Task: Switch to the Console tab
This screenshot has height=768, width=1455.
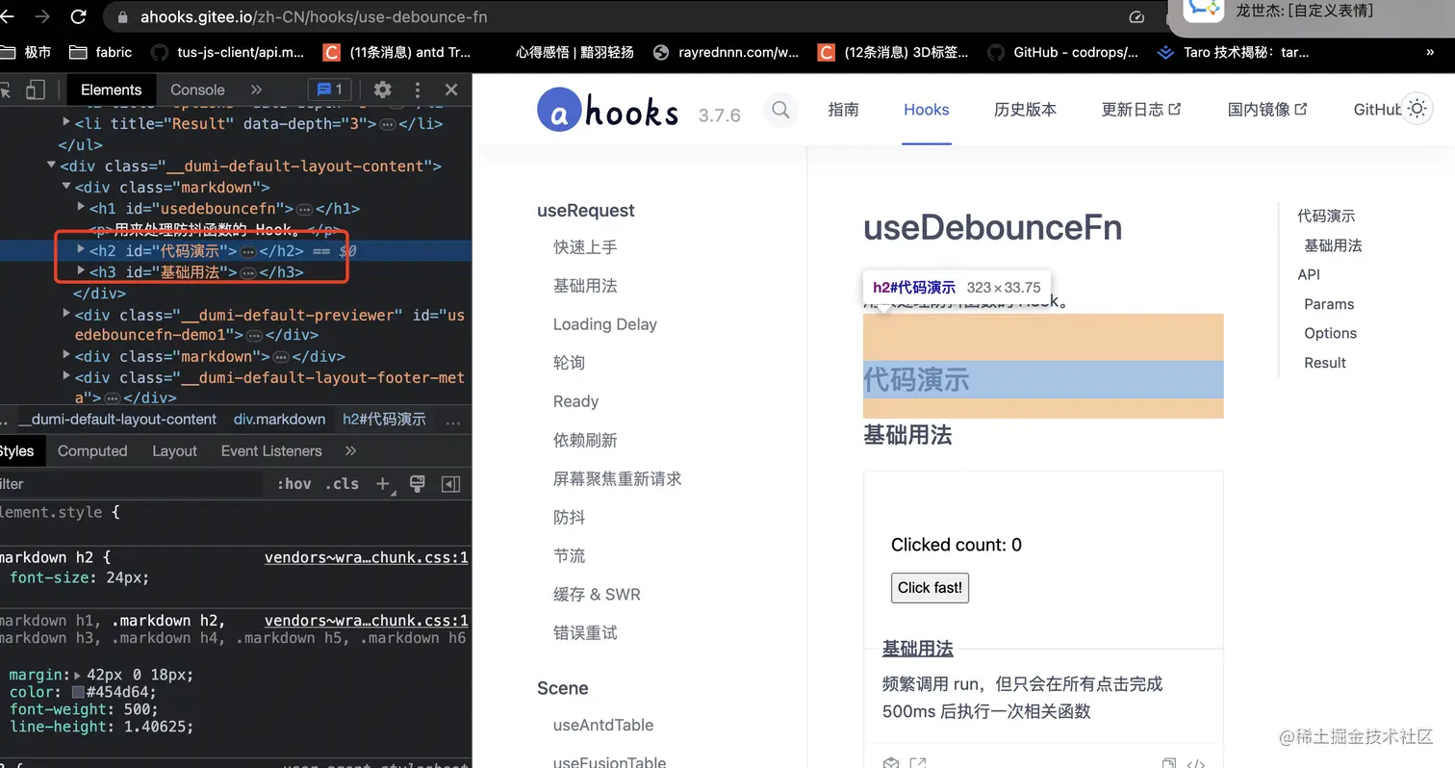Action: click(197, 90)
